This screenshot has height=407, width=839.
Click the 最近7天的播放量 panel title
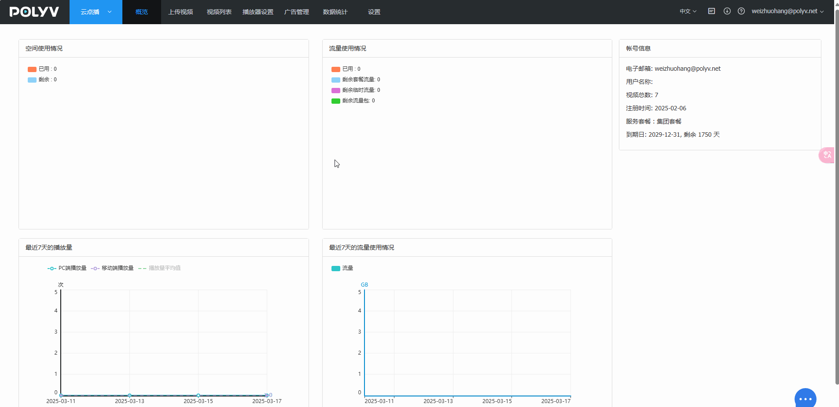49,247
